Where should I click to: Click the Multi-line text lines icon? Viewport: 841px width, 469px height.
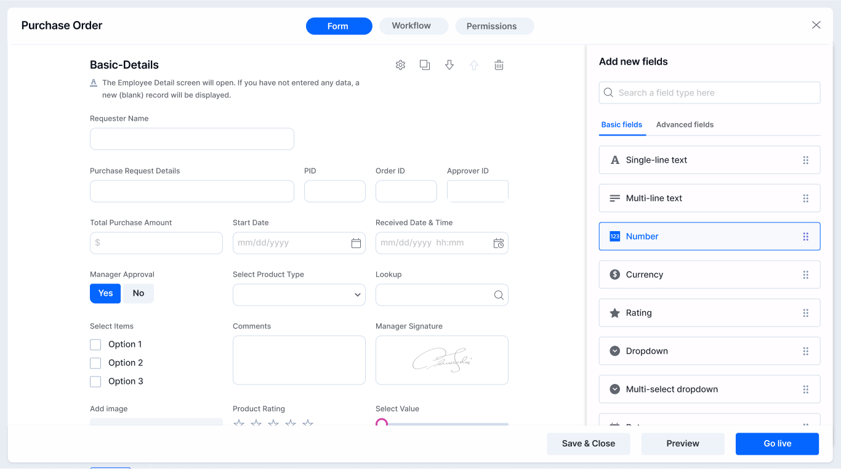pos(614,198)
